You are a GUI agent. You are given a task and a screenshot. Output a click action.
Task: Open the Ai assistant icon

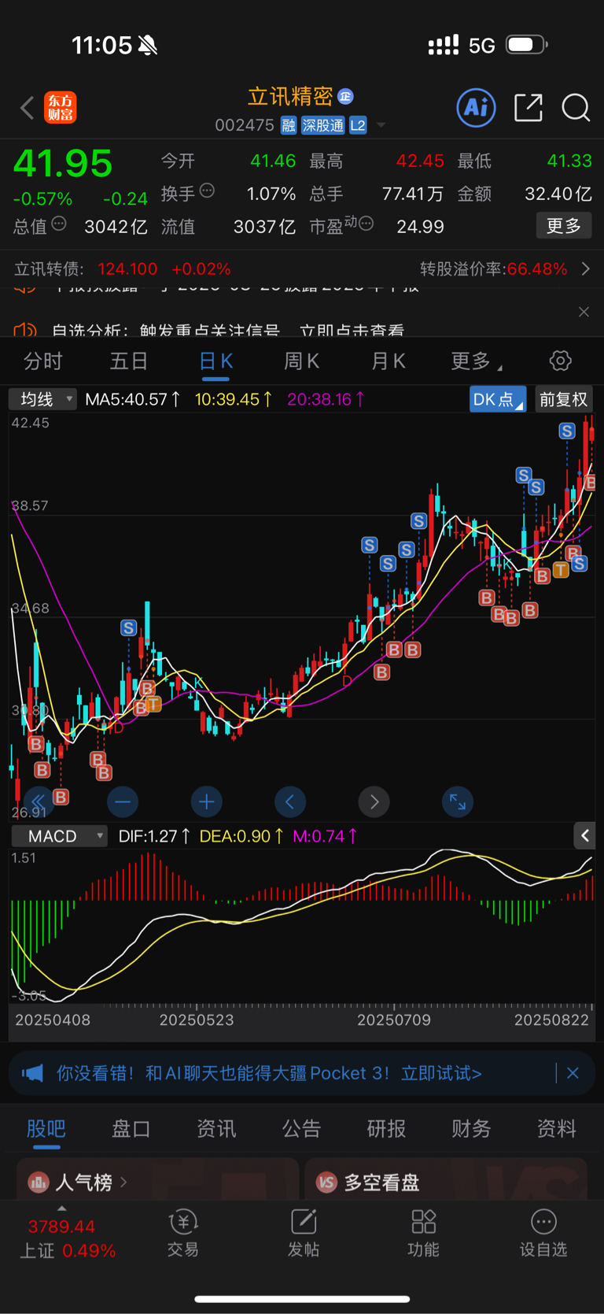coord(476,107)
